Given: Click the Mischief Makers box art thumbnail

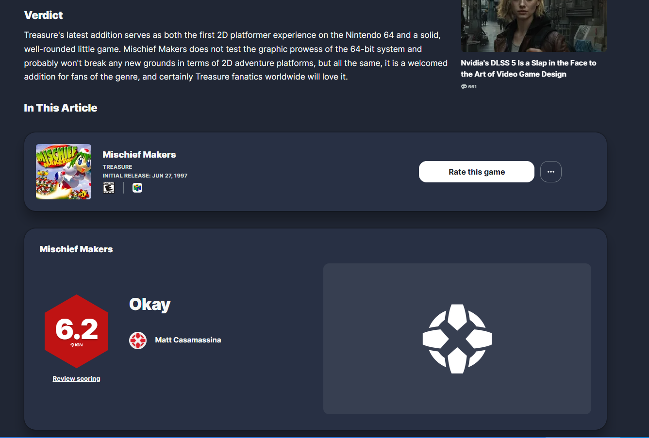Looking at the screenshot, I should [64, 172].
